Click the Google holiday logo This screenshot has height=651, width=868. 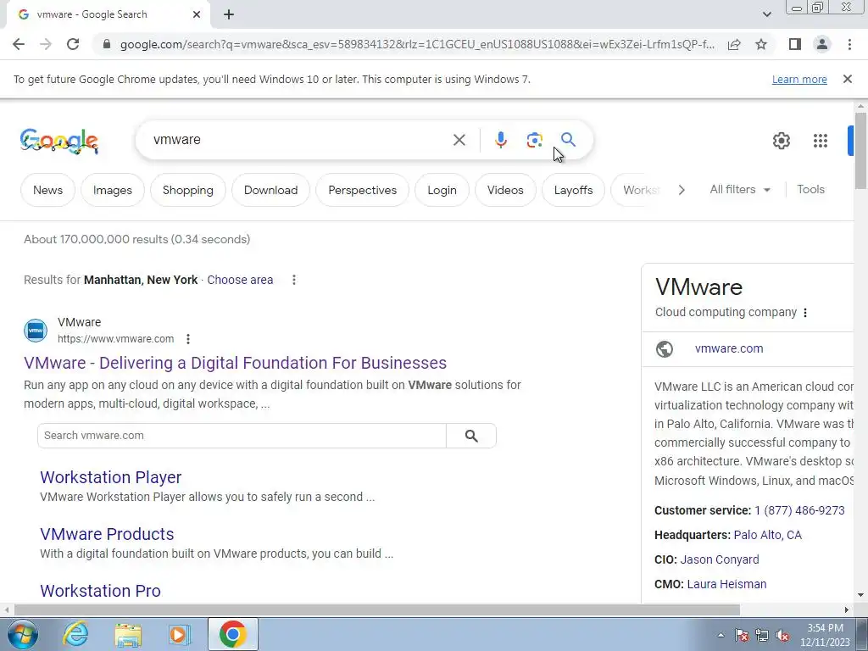tap(59, 141)
